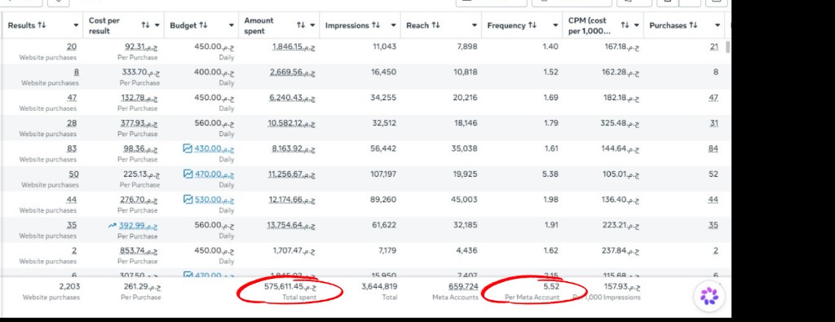Open the 530.00 daily budget link
This screenshot has width=835, height=322.
[214, 200]
